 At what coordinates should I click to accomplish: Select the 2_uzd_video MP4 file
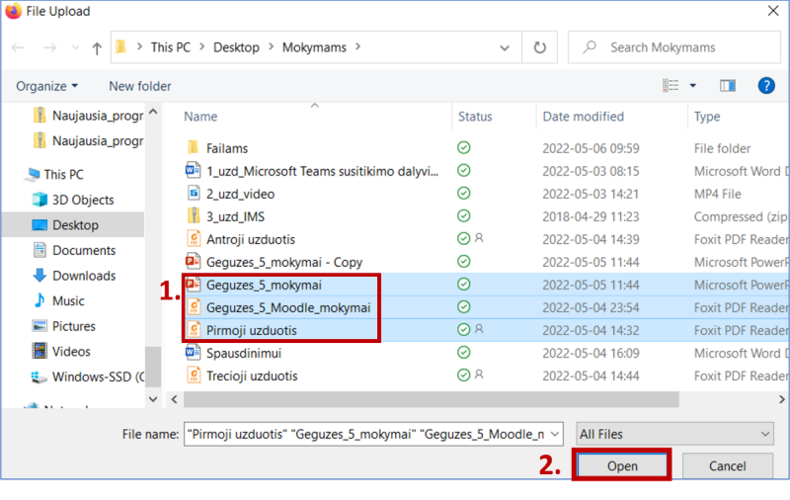[240, 194]
